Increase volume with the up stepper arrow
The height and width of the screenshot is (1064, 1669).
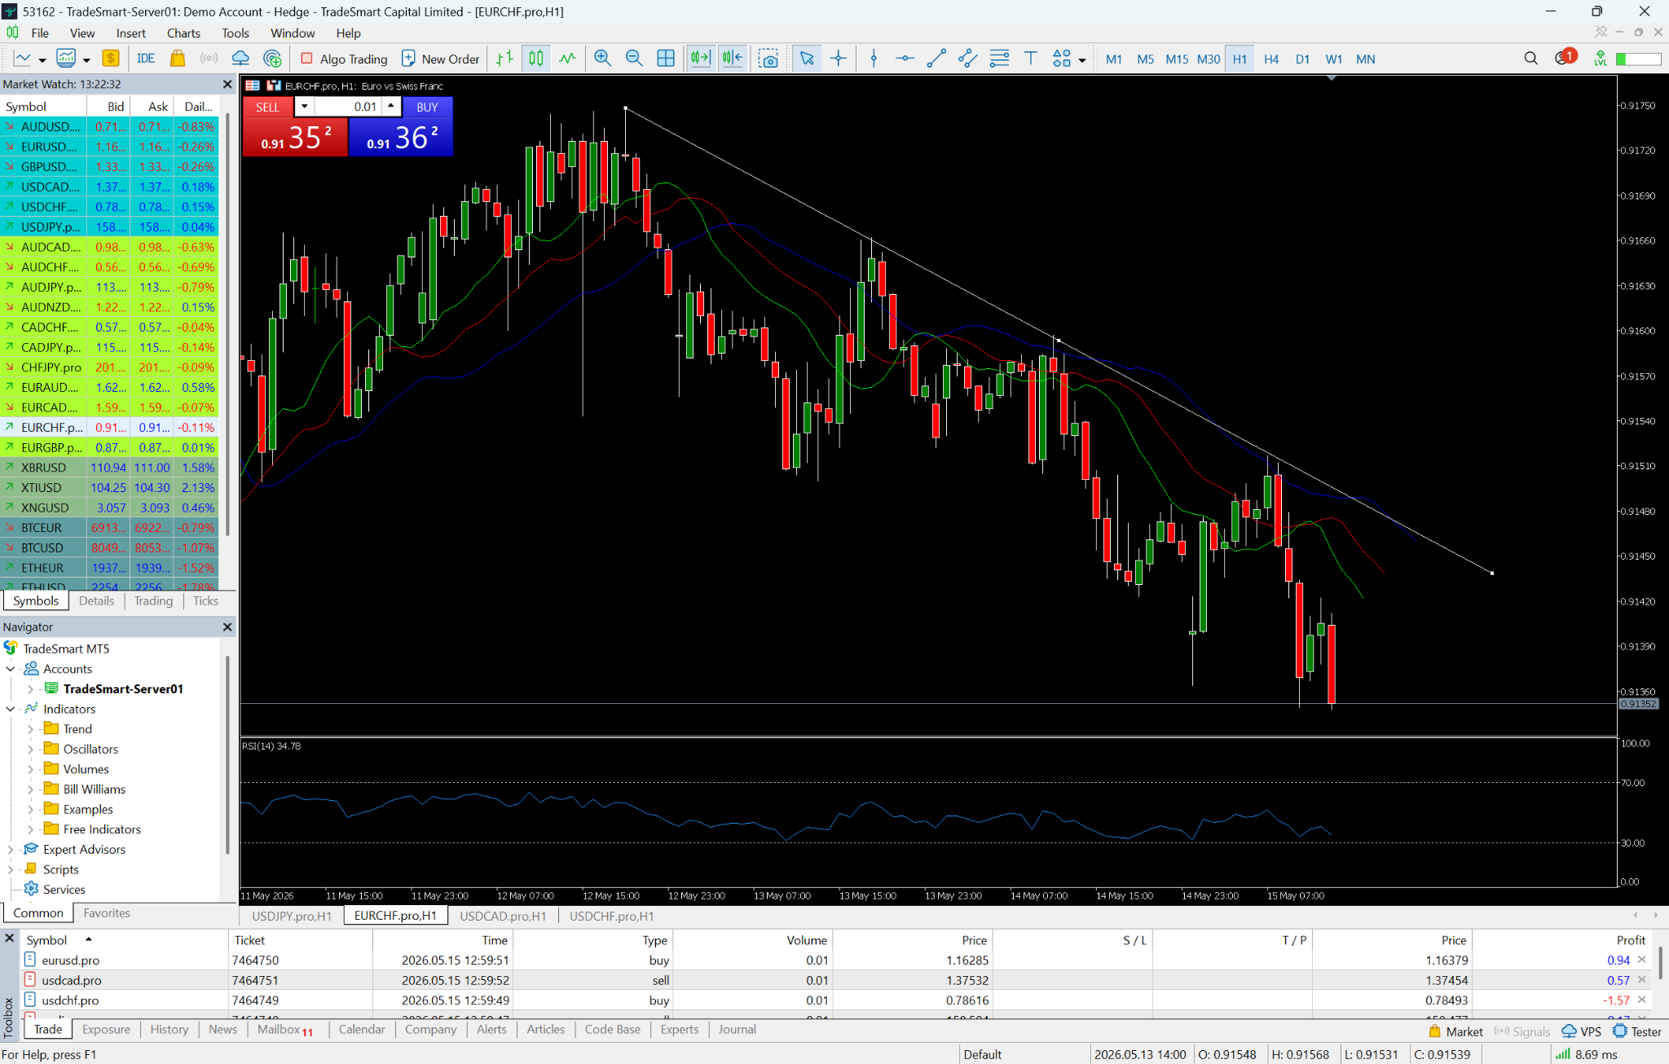pyautogui.click(x=391, y=107)
